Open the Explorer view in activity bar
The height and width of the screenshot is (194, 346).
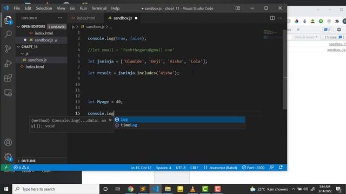pos(8,20)
